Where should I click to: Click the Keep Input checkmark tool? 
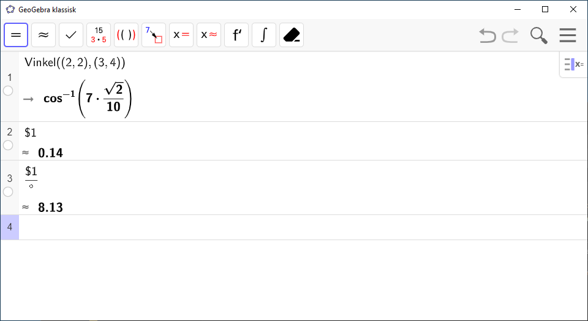71,35
